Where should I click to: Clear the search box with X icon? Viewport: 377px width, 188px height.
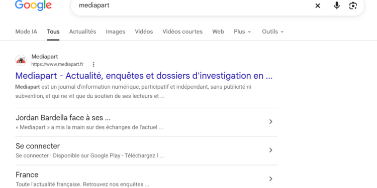(318, 6)
